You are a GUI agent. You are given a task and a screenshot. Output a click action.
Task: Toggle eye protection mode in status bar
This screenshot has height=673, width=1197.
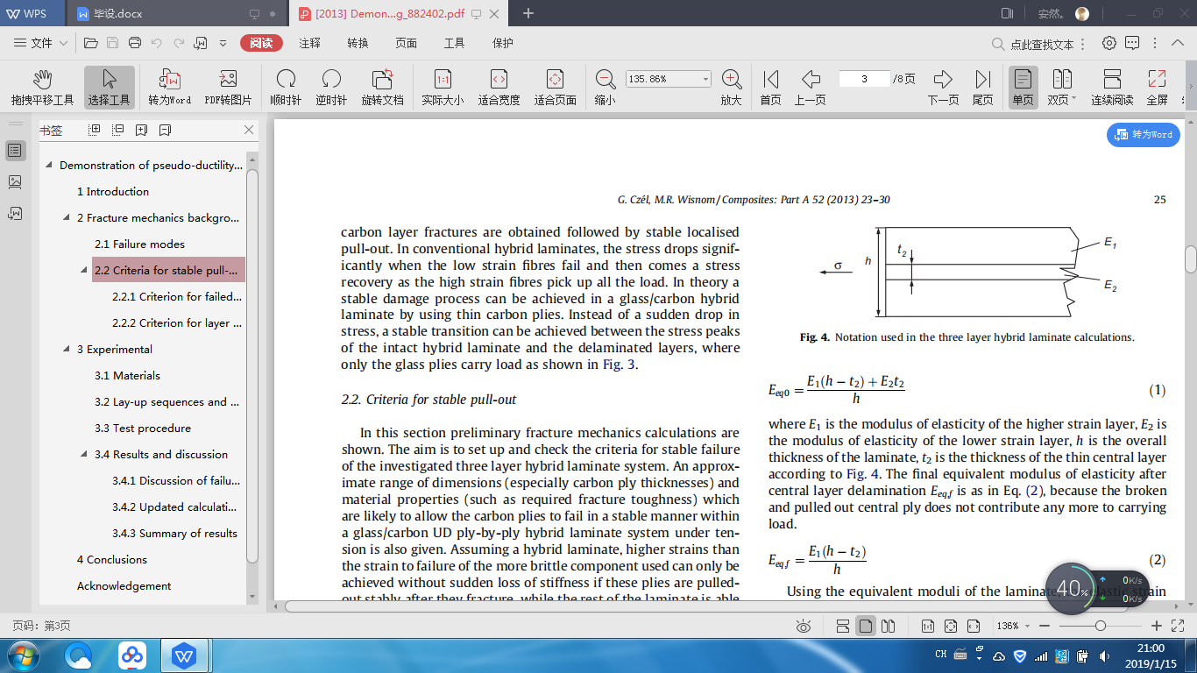(804, 626)
